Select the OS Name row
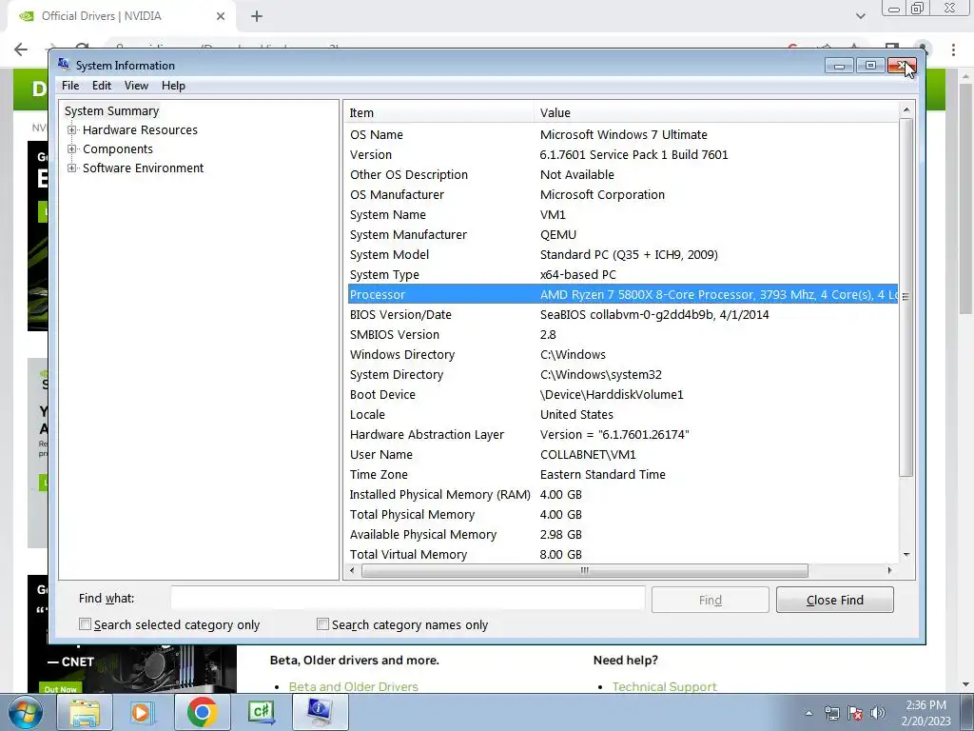This screenshot has height=731, width=974. [x=622, y=135]
